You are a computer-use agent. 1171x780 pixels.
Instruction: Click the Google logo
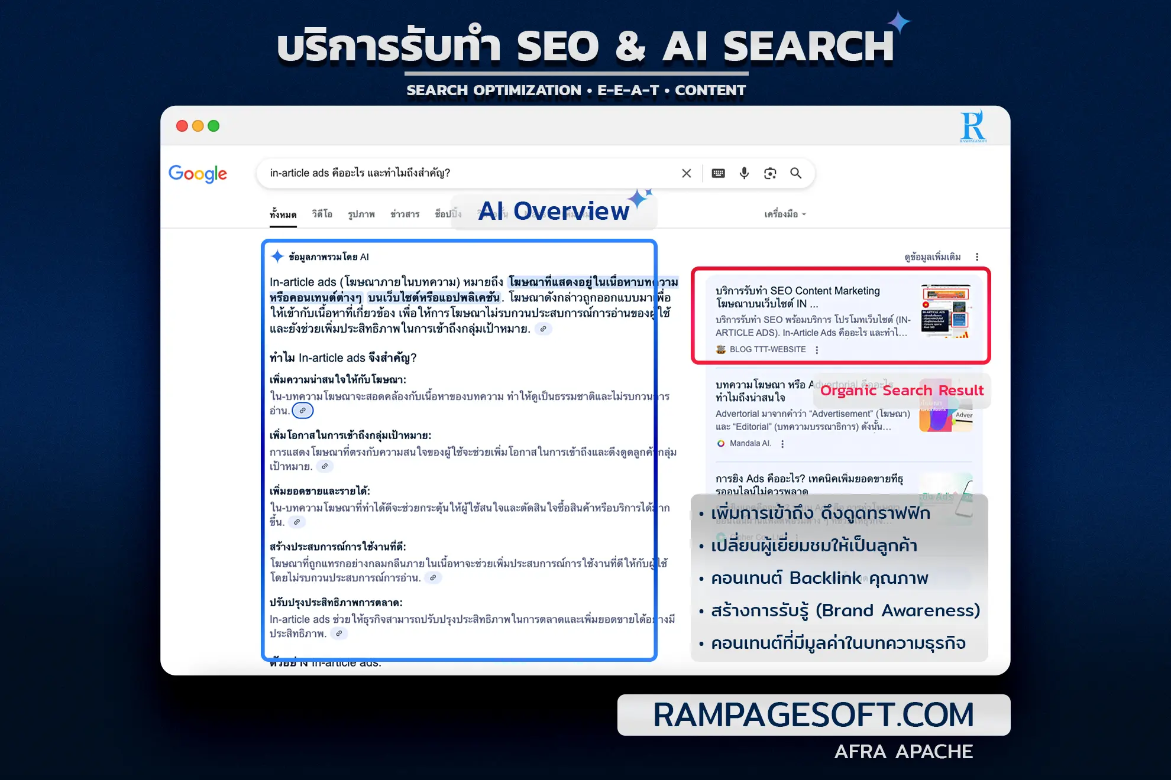click(x=198, y=174)
